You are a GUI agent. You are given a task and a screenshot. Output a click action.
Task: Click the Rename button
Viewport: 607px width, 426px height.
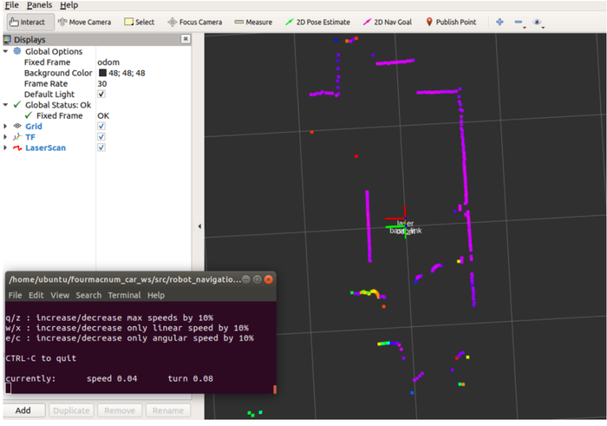pos(168,410)
